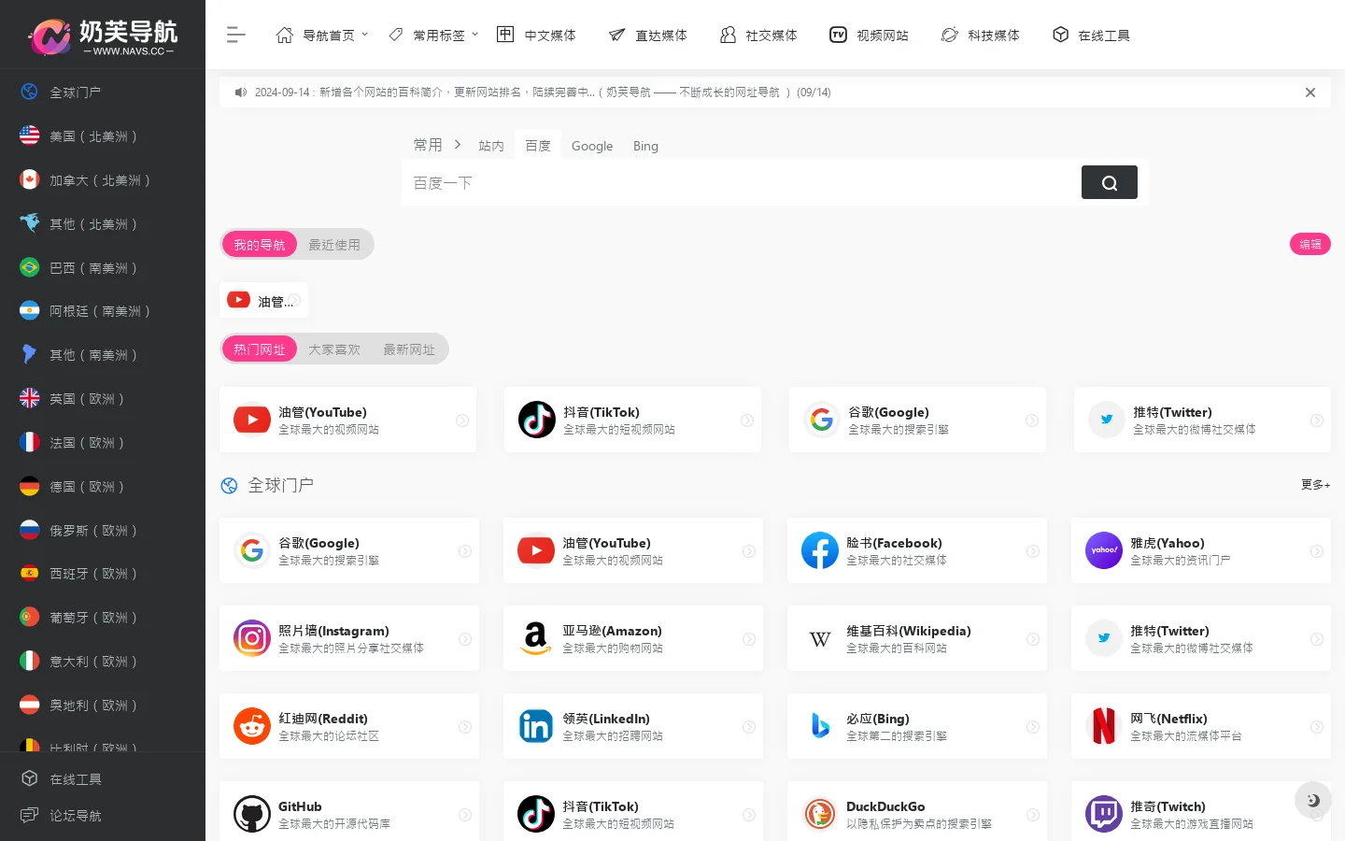Screen dimensions: 1345x841
Task: Open the 红迪网(Reddit) card
Action: click(x=349, y=726)
